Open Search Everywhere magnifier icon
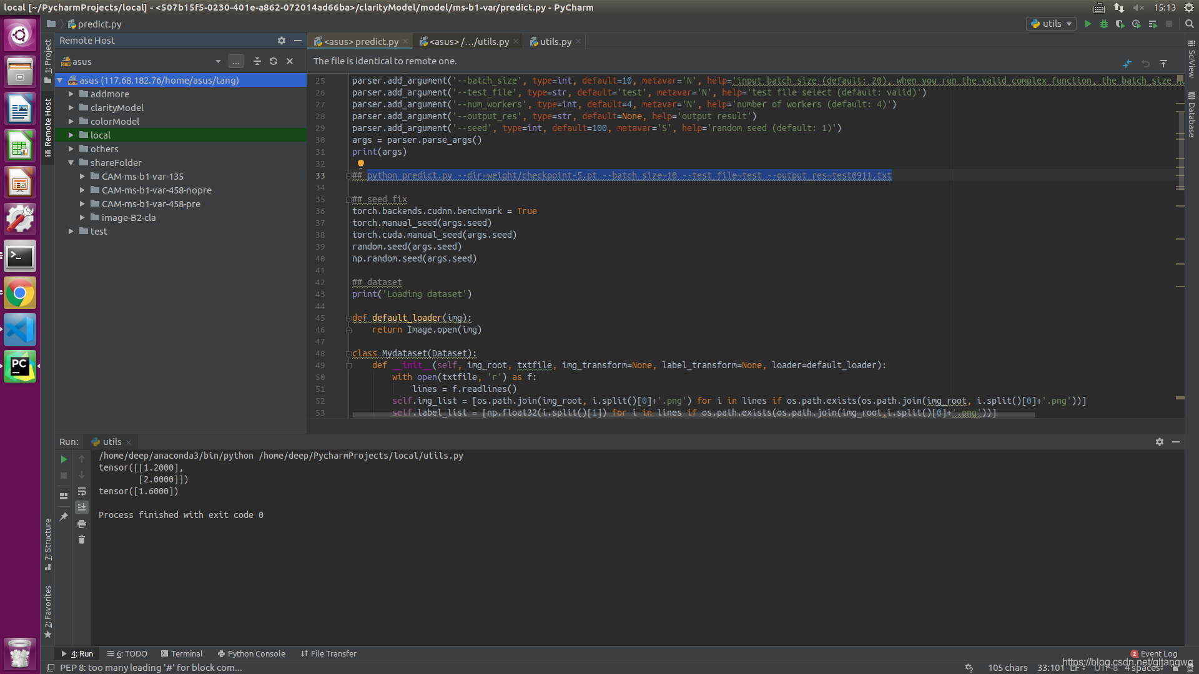1199x674 pixels. pyautogui.click(x=1190, y=24)
